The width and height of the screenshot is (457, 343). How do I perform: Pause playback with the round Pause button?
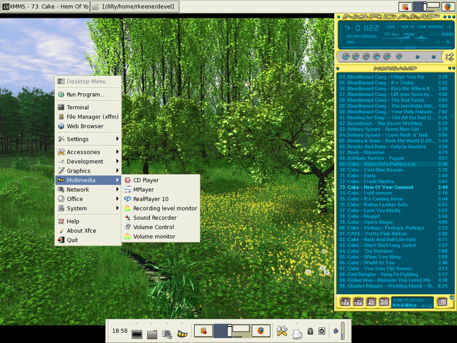366,57
